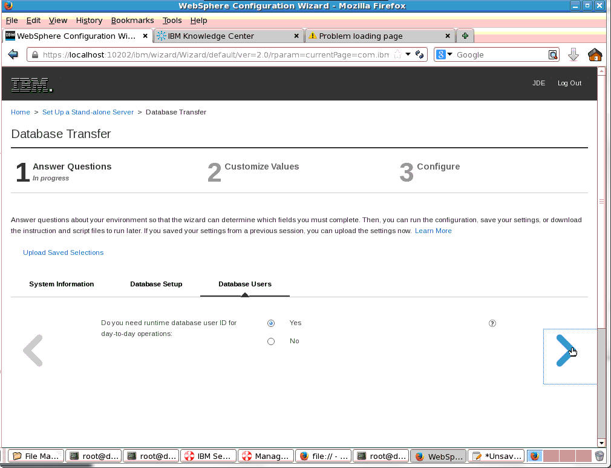The height and width of the screenshot is (468, 611).
Task: Open the View menu
Action: pos(58,20)
